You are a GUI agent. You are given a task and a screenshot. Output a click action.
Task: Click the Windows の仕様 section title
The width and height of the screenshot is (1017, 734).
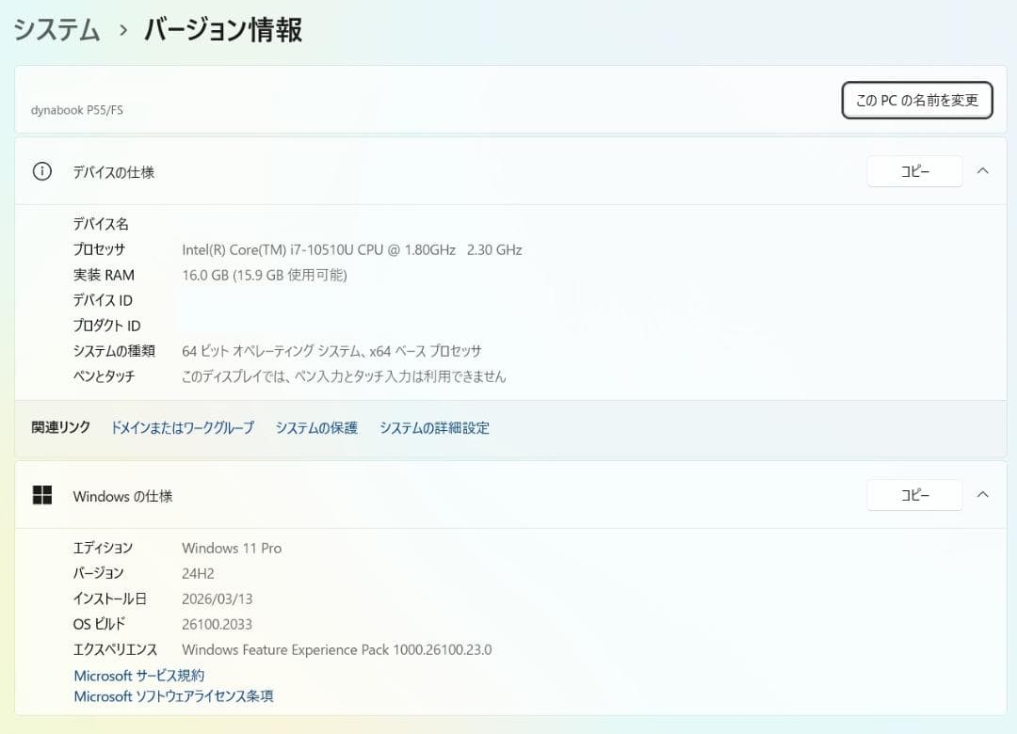(122, 497)
